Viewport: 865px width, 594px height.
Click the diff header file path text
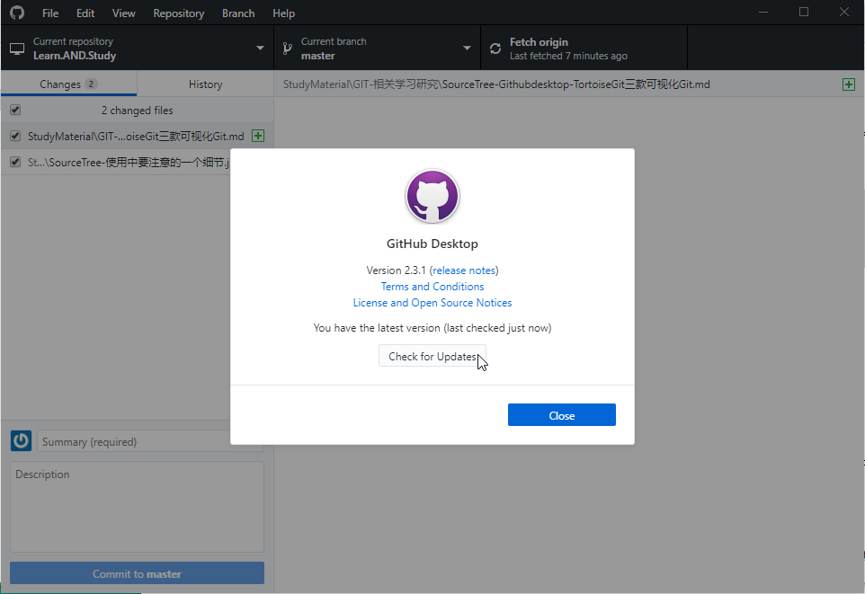496,84
